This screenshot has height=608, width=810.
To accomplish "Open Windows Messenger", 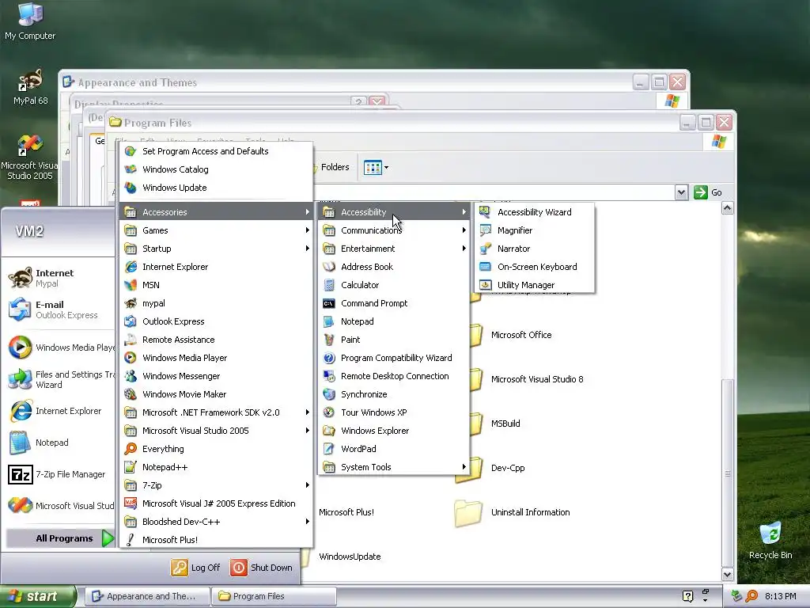I will click(x=216, y=376).
